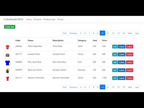The image size is (144, 108).
Task: Click the Women Tshirt Red thumbnail
Action: point(7,79)
